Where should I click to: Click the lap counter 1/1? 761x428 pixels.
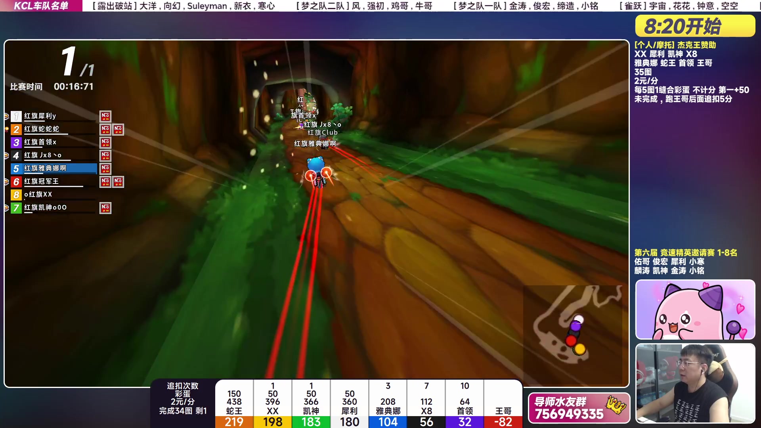78,61
